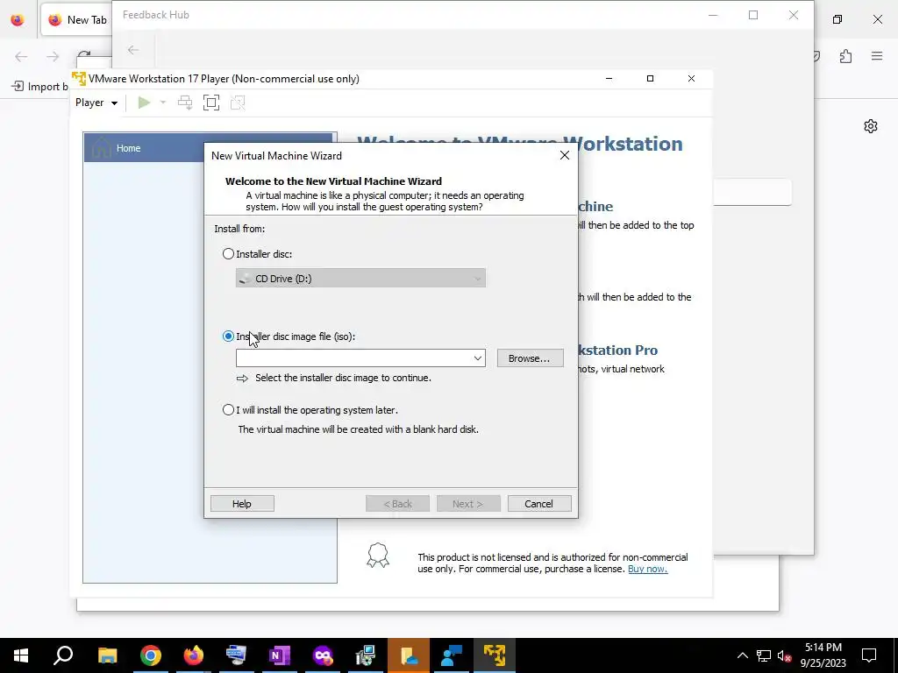Click the Buy now. license link
Screen dimensions: 898x673
pyautogui.click(x=647, y=569)
